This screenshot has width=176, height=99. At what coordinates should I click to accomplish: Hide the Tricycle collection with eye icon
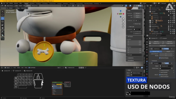(172, 12)
